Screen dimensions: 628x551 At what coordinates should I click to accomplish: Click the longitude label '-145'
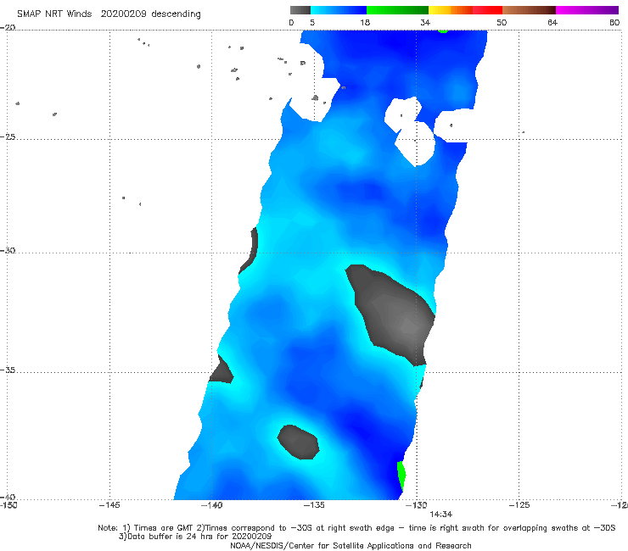pyautogui.click(x=109, y=505)
